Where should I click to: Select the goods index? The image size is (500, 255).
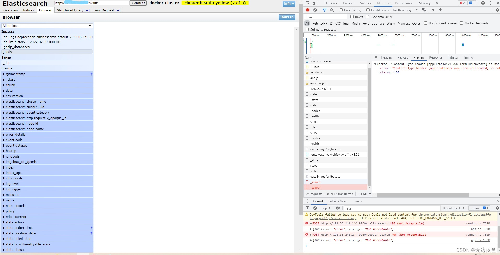47,52
